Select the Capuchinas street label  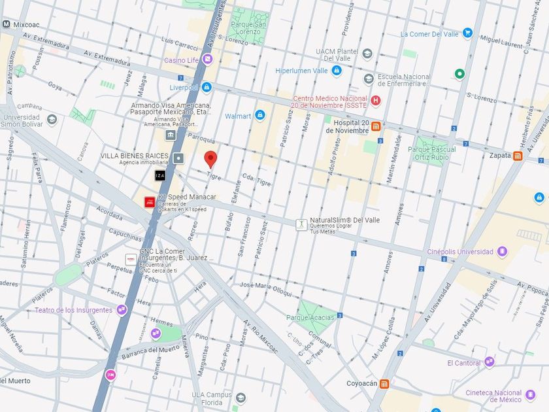125,234
